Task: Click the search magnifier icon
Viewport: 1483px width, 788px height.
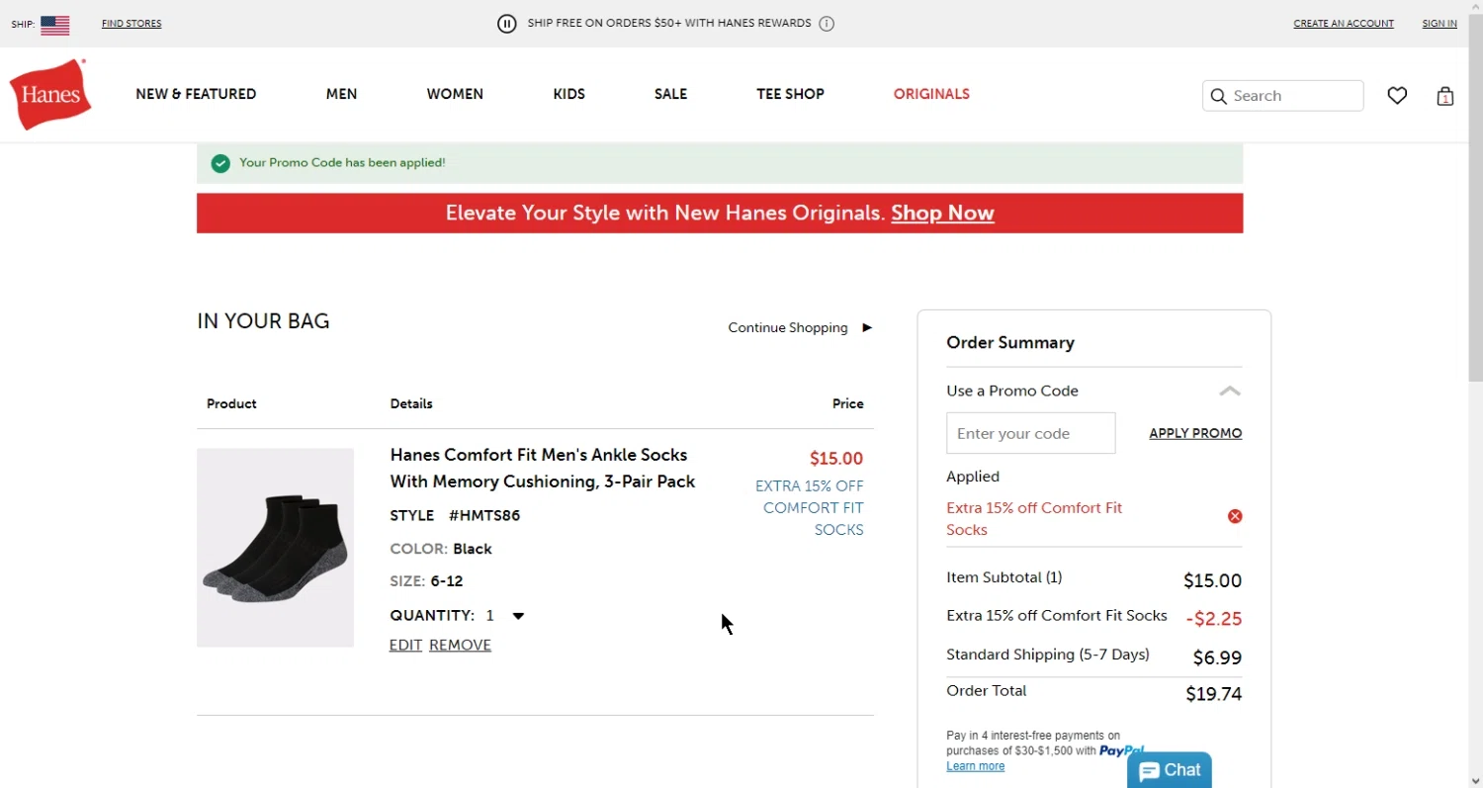Action: (x=1219, y=96)
